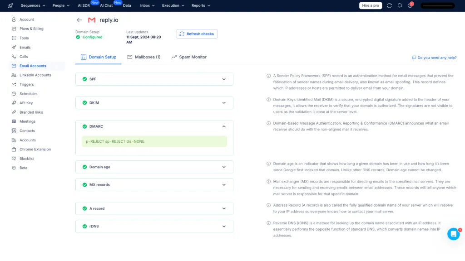Viewport: 465px width, 261px height.
Task: Open the Inbox dropdown menu
Action: click(148, 5)
